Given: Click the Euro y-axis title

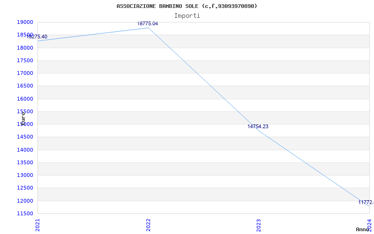Looking at the screenshot, I should tap(23, 118).
